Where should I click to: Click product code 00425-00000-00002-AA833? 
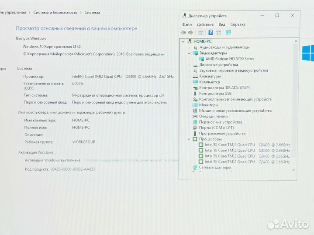(x=72, y=169)
